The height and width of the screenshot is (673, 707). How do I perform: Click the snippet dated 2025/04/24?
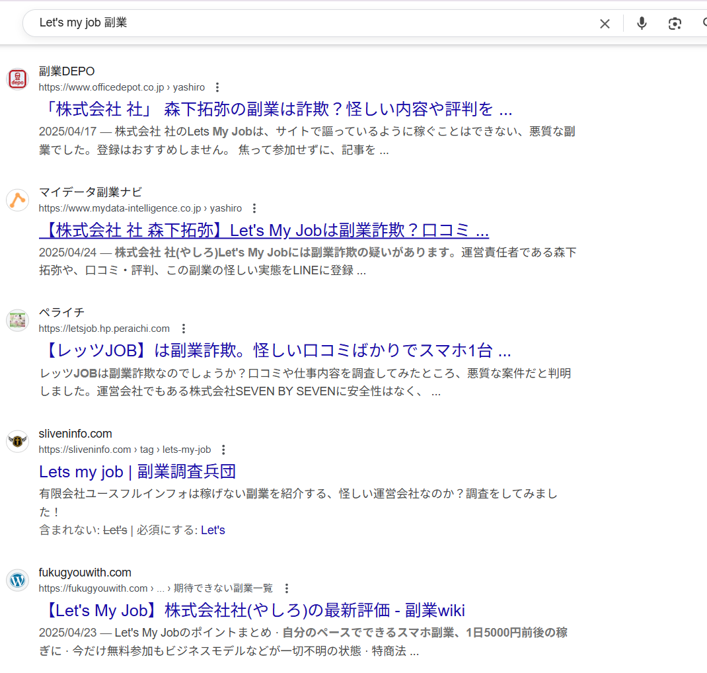click(307, 261)
